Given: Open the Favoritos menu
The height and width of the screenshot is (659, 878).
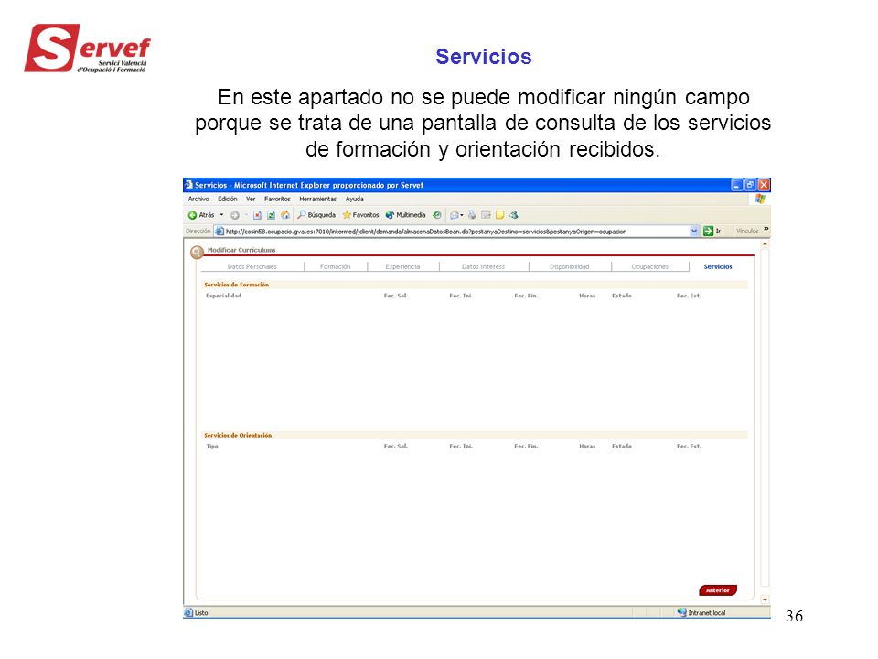Looking at the screenshot, I should [277, 199].
